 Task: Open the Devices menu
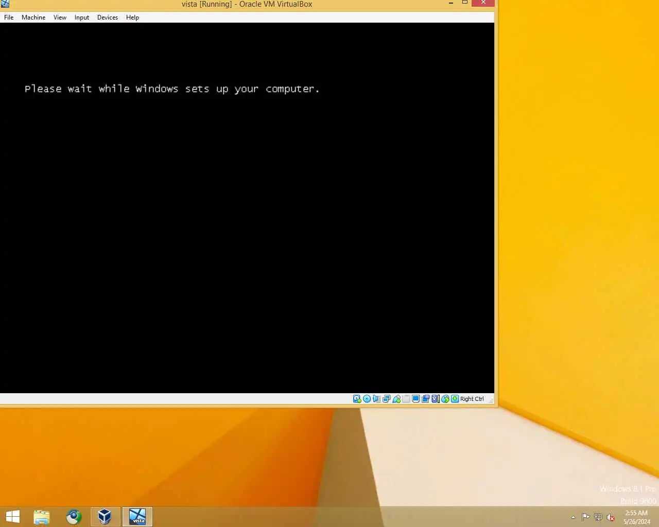107,17
